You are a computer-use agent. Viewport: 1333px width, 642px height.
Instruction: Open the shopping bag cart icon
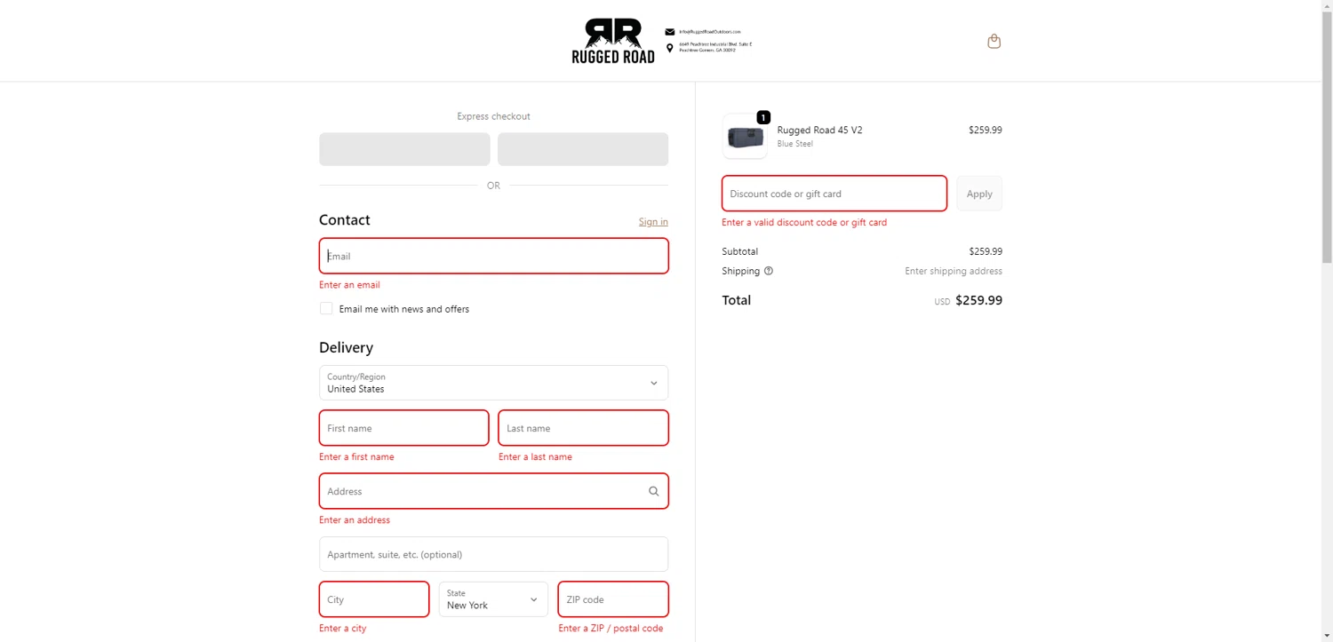(994, 41)
